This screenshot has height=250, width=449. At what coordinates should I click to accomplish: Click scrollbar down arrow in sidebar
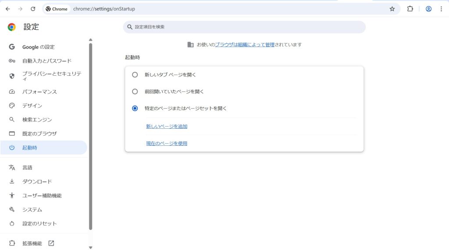[91, 247]
